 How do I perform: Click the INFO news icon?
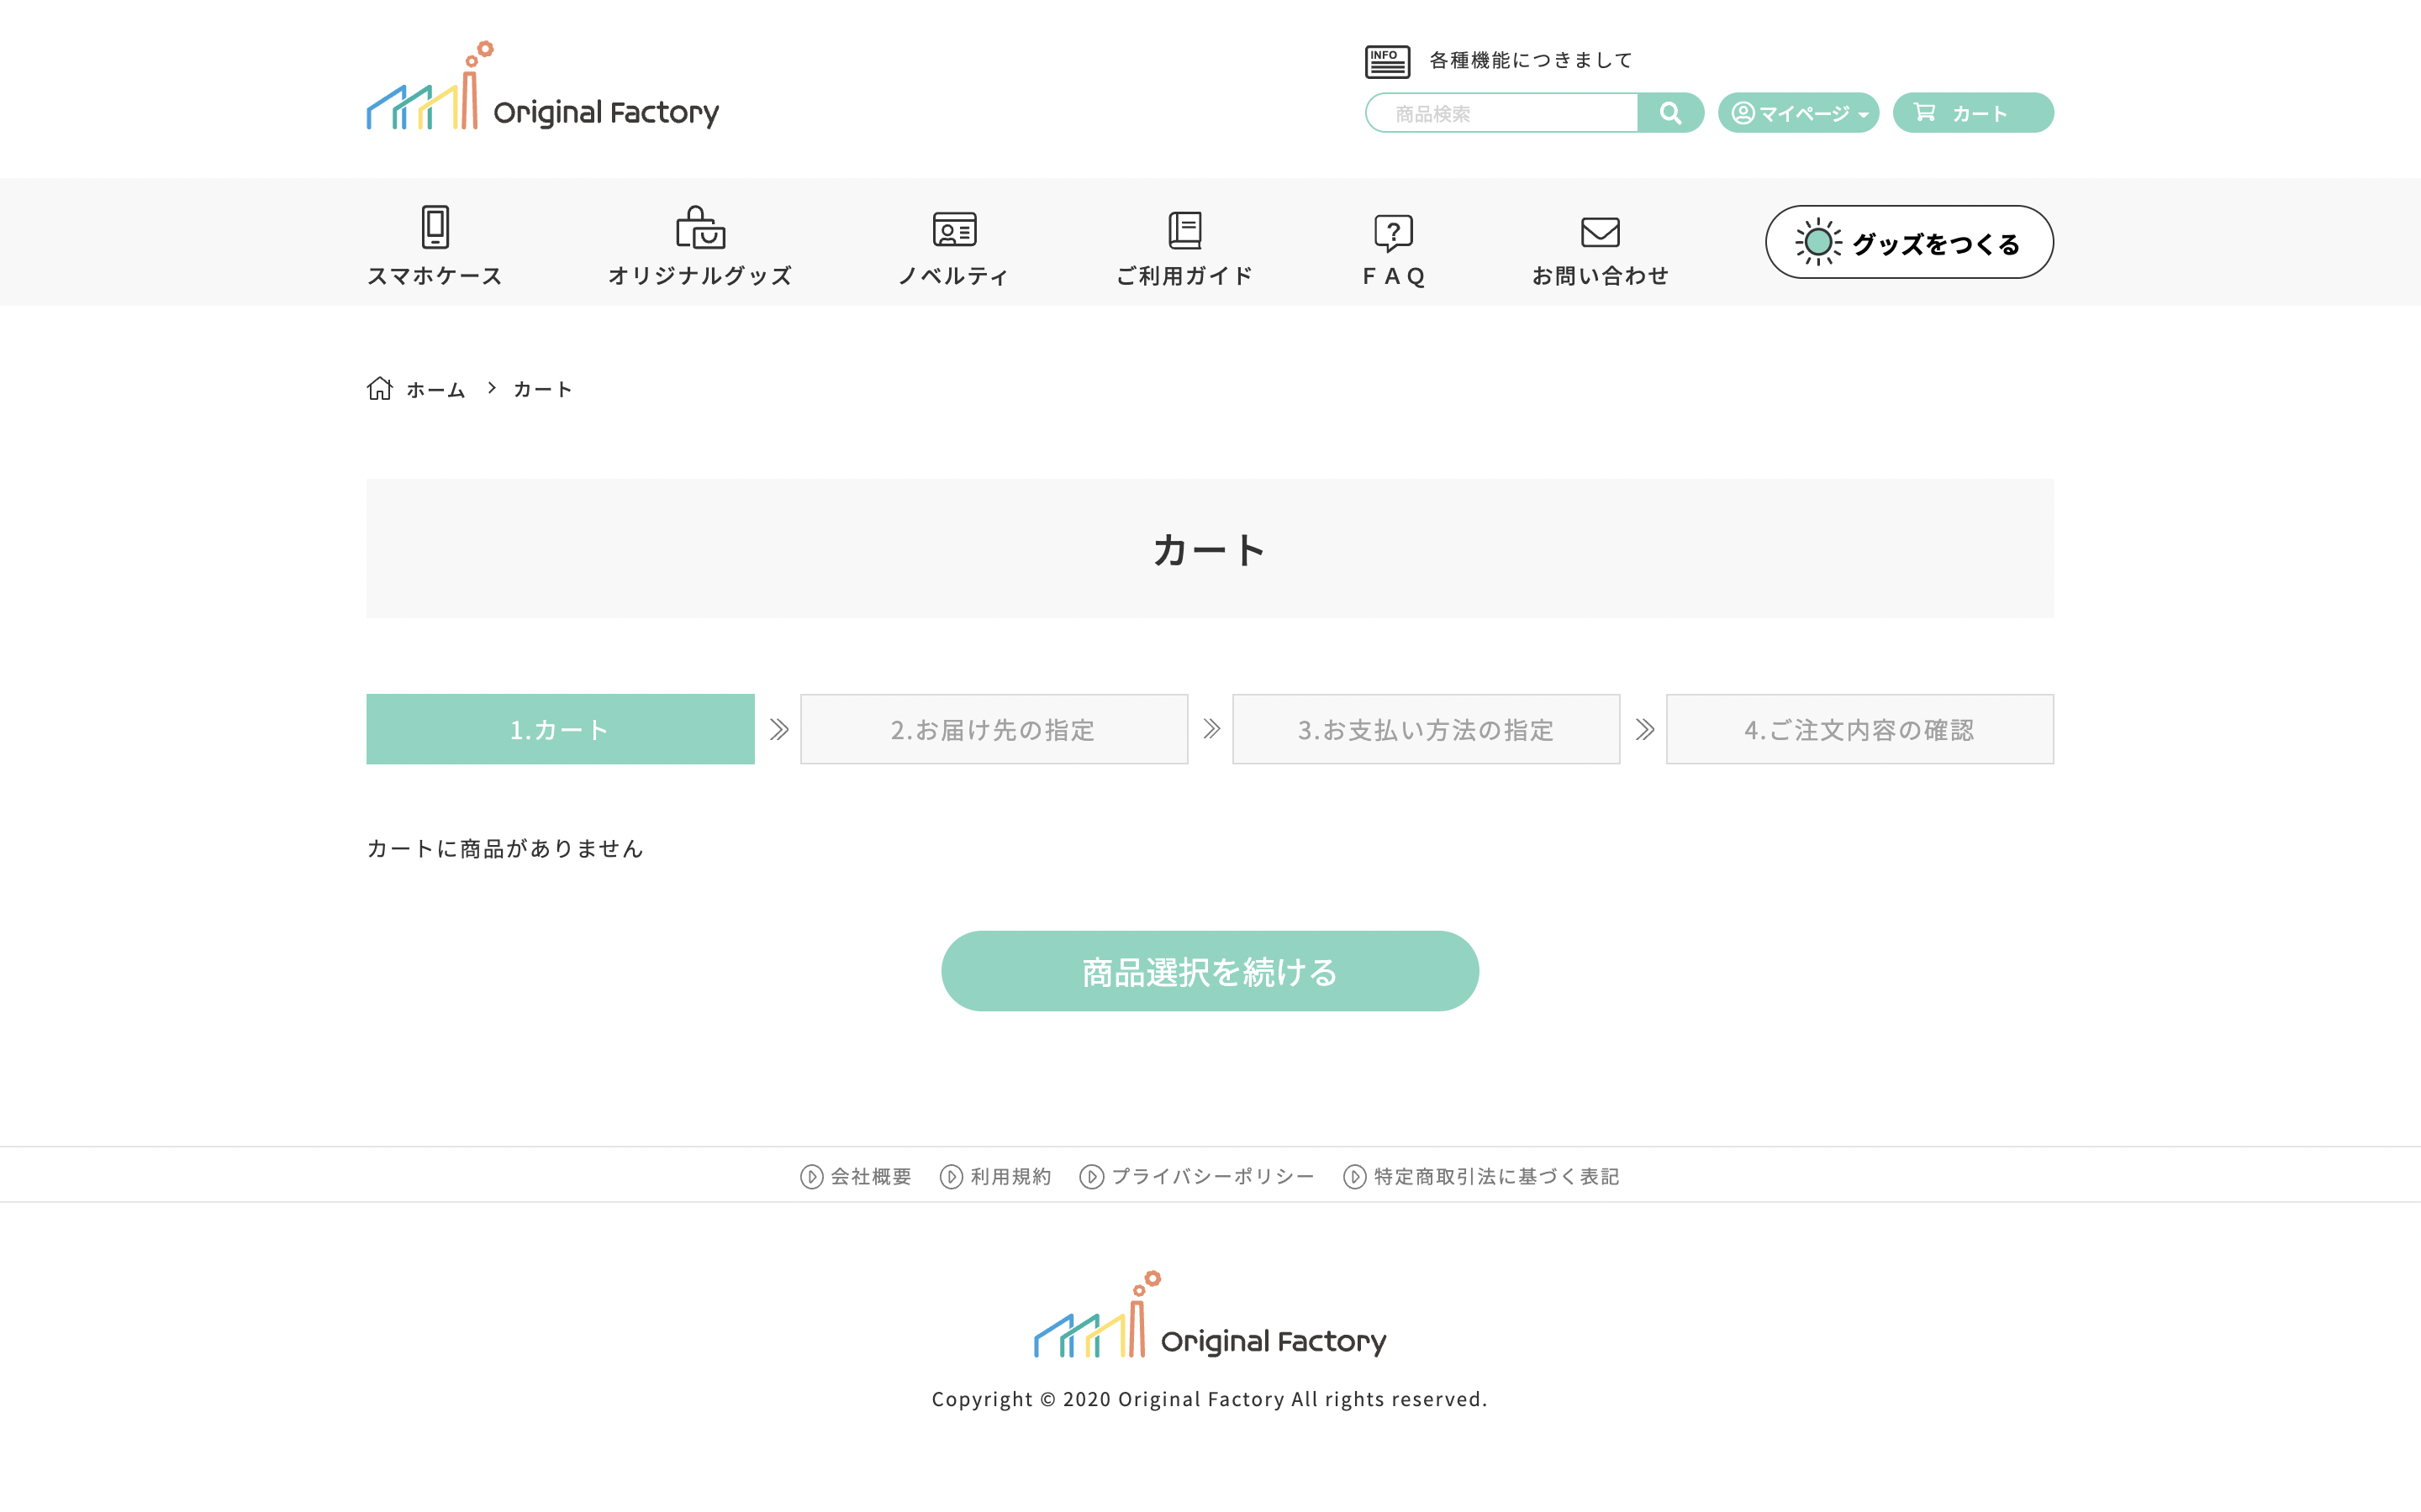point(1386,61)
